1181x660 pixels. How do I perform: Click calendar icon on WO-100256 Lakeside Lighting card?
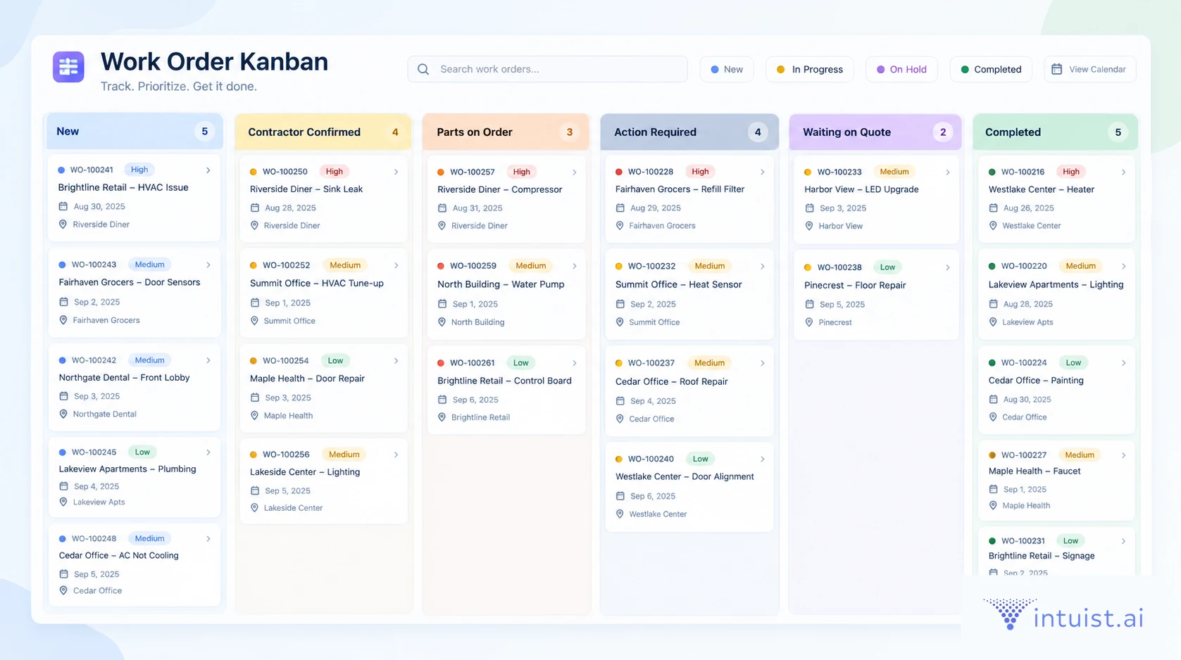pos(255,490)
